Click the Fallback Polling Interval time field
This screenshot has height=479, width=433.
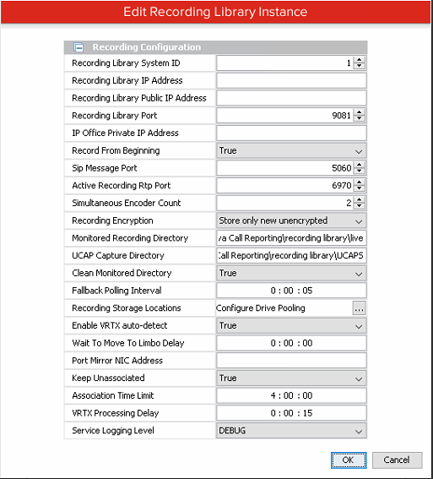291,291
